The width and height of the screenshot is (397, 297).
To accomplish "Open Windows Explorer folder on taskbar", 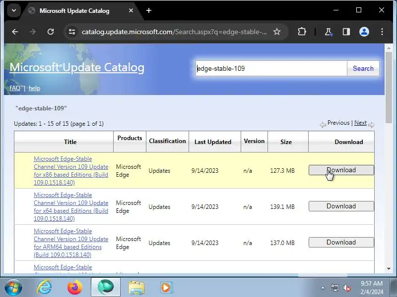I will click(x=136, y=288).
